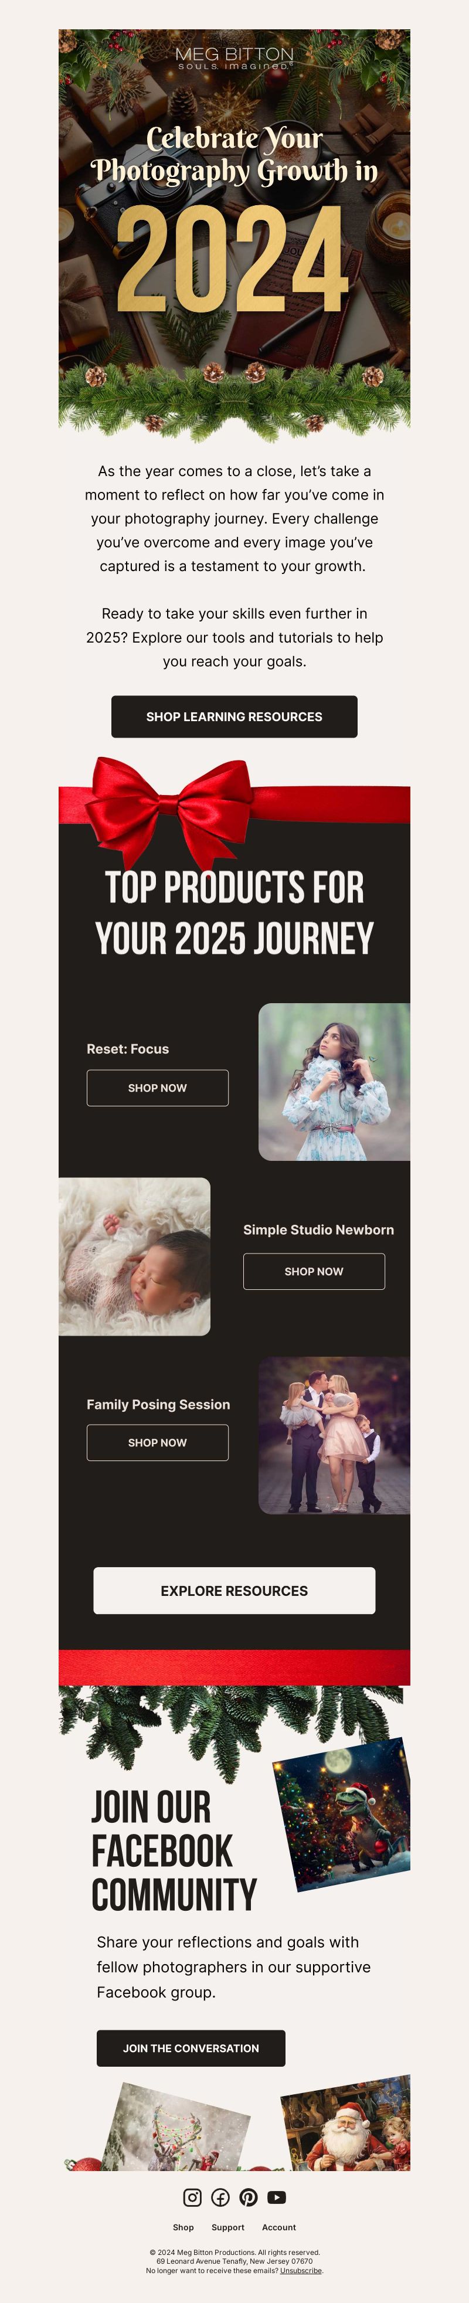
Task: Open the Facebook icon in the footer
Action: (x=220, y=2197)
